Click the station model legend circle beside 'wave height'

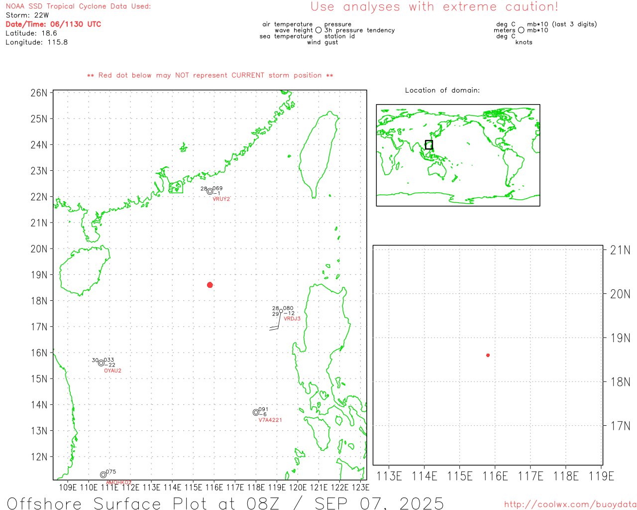[x=318, y=30]
